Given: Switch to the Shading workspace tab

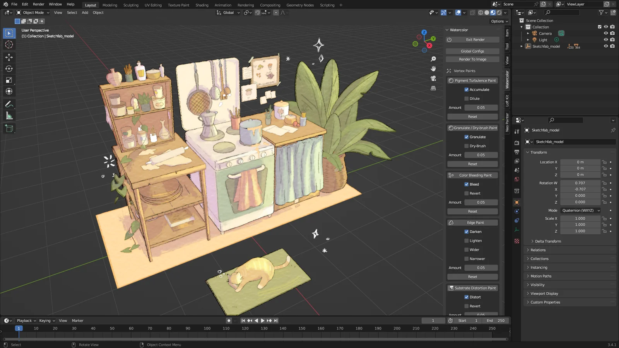Looking at the screenshot, I should tap(202, 5).
